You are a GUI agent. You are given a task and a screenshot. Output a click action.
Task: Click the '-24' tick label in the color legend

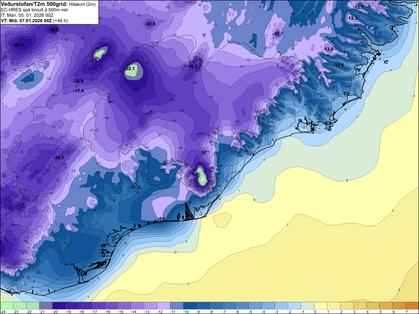(x=2, y=311)
